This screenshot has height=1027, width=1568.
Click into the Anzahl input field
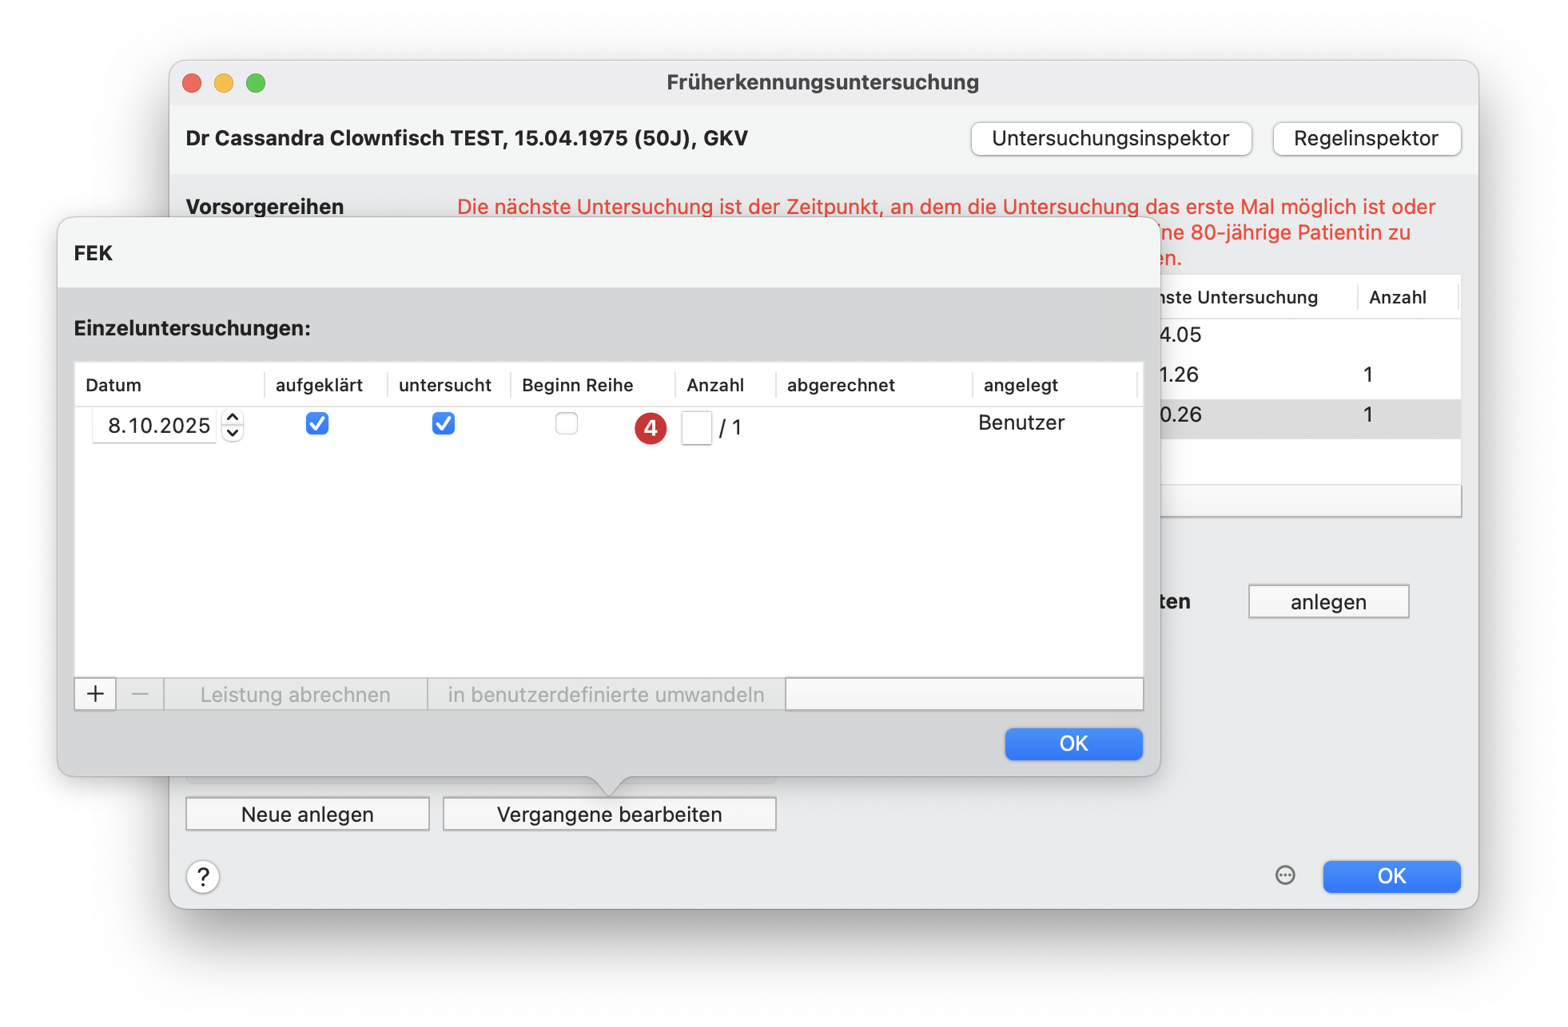point(696,428)
